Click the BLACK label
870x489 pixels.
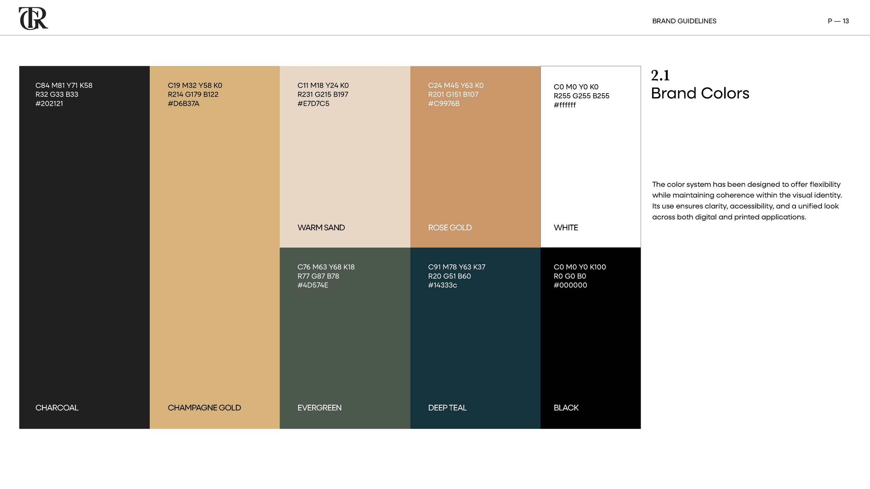(566, 408)
